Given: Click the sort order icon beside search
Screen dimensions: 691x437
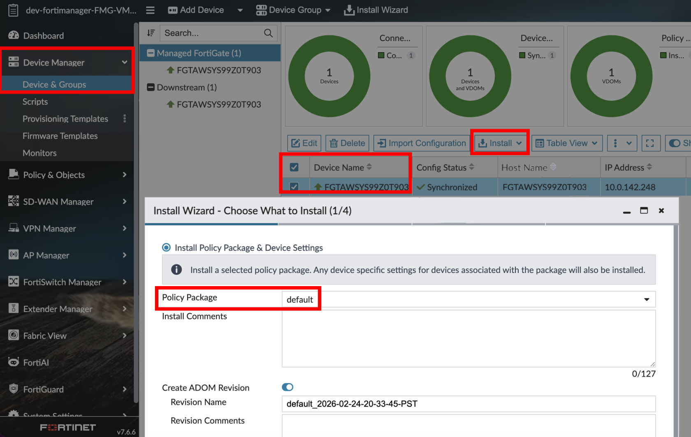Looking at the screenshot, I should (x=151, y=33).
